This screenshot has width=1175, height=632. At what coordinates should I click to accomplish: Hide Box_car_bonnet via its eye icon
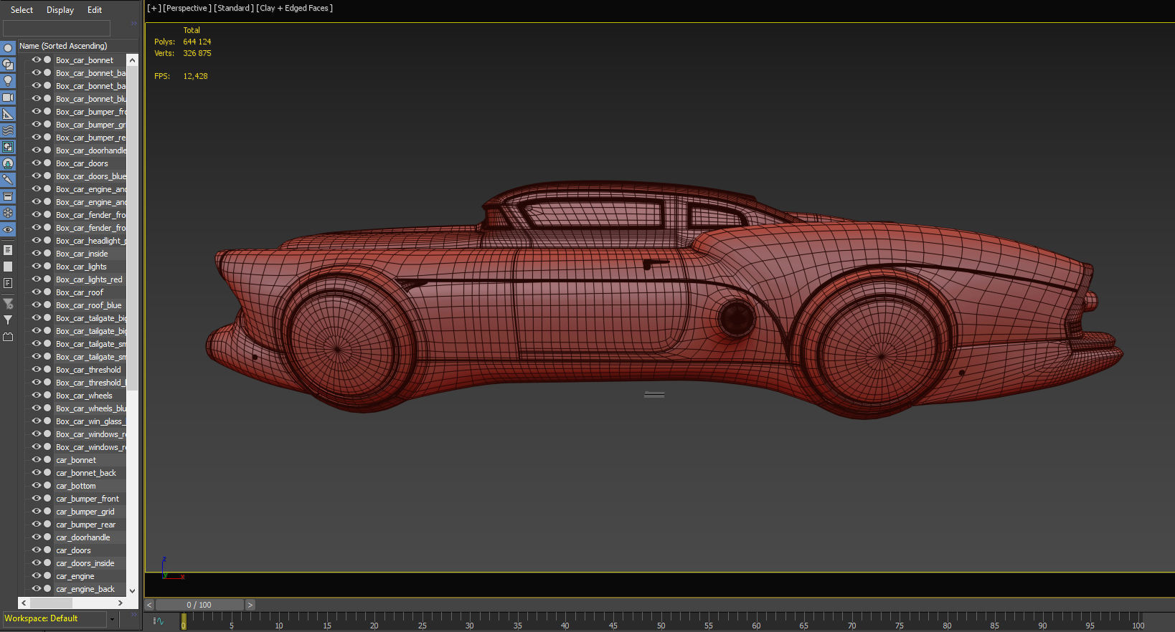click(37, 60)
